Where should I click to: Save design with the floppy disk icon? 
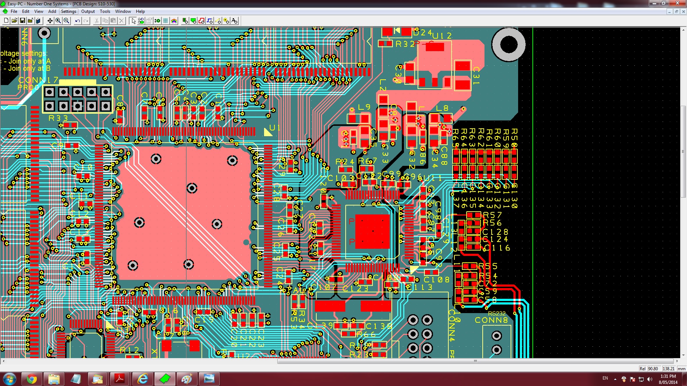tap(22, 21)
